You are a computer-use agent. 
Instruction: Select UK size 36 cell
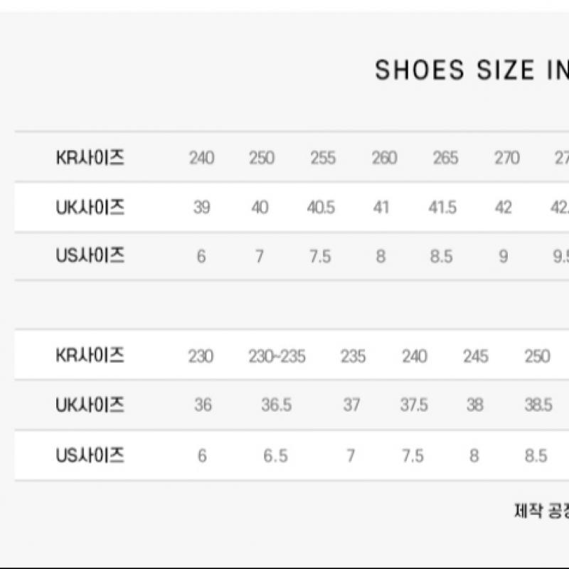click(203, 405)
